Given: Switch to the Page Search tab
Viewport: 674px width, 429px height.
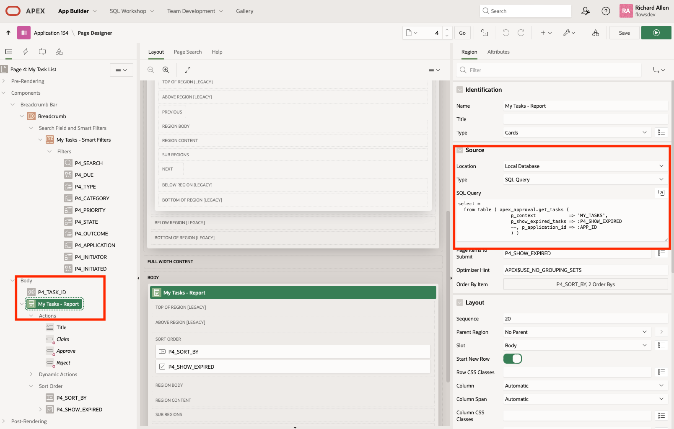Looking at the screenshot, I should click(188, 52).
